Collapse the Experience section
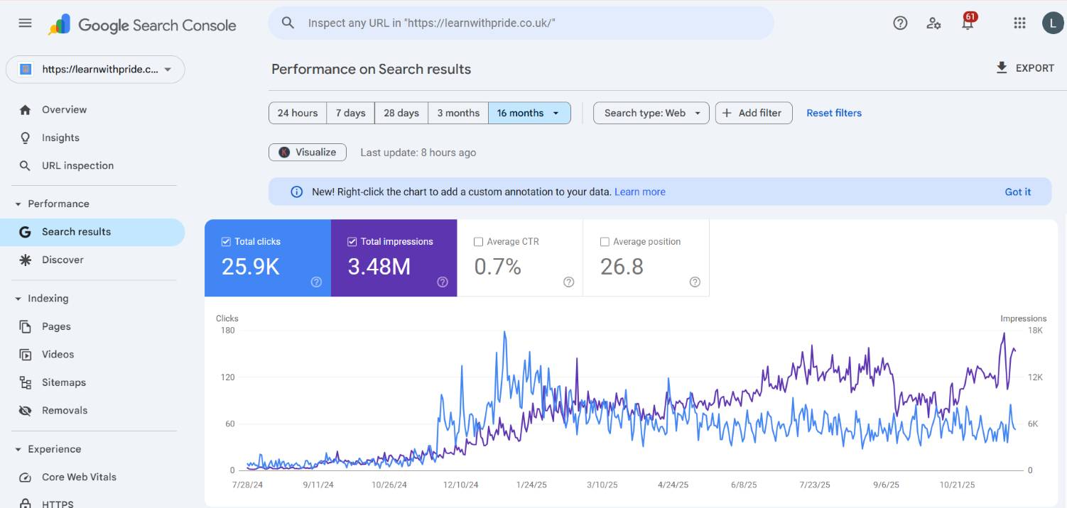Viewport: 1067px width, 508px height. click(x=18, y=450)
